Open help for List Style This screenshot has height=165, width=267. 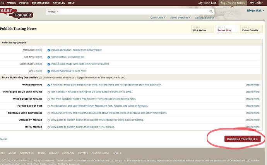tap(39, 57)
